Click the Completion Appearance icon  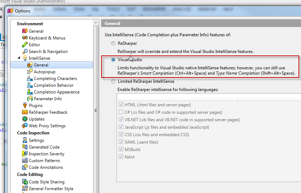(x=30, y=92)
